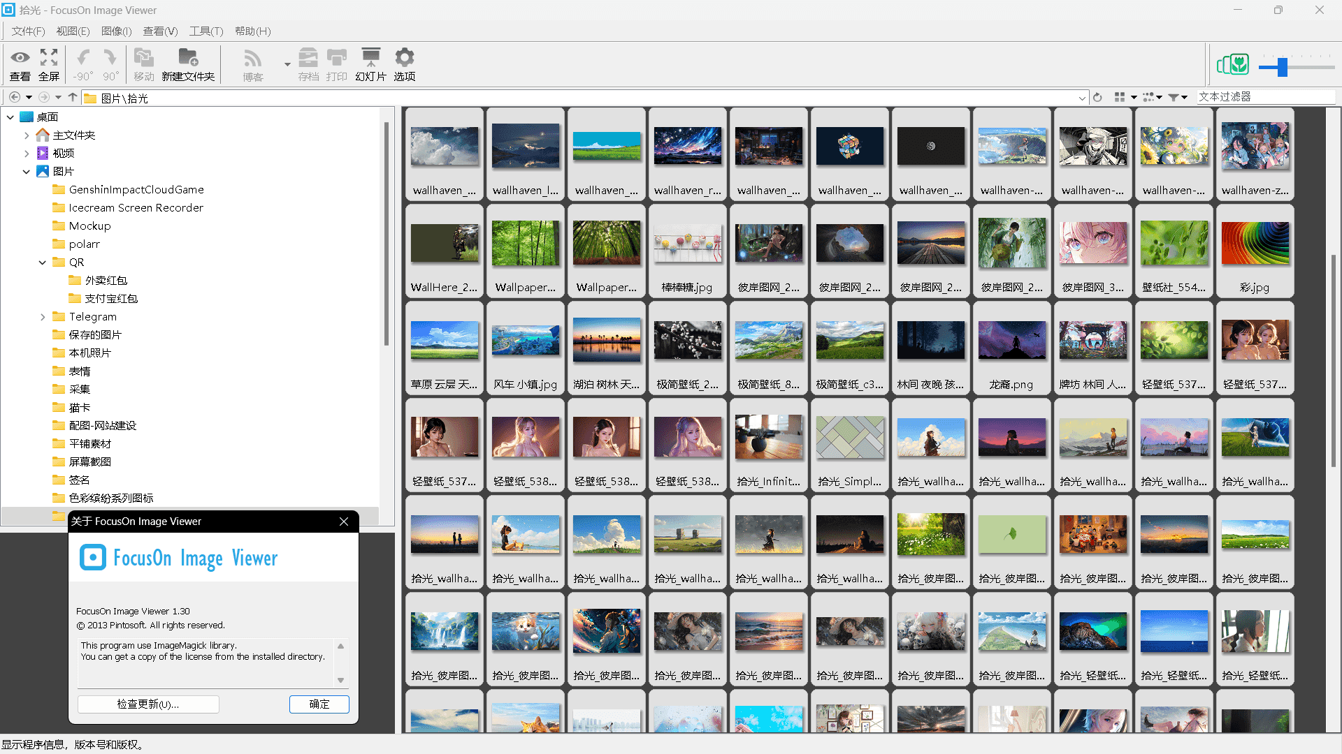Open the 查看 (View) eye tool
The height and width of the screenshot is (754, 1342).
click(x=20, y=65)
